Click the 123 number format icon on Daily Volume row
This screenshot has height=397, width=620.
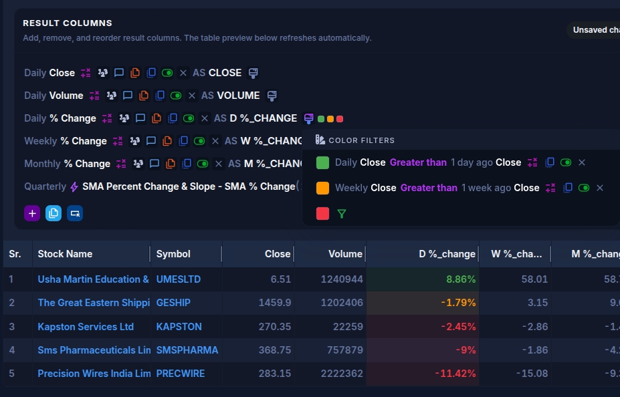[112, 96]
